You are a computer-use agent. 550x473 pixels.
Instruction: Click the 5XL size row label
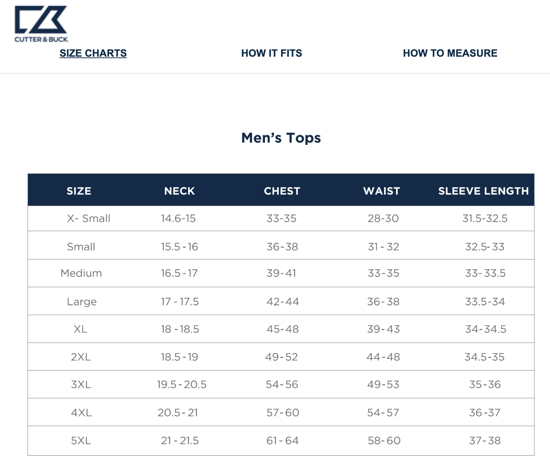pyautogui.click(x=81, y=441)
